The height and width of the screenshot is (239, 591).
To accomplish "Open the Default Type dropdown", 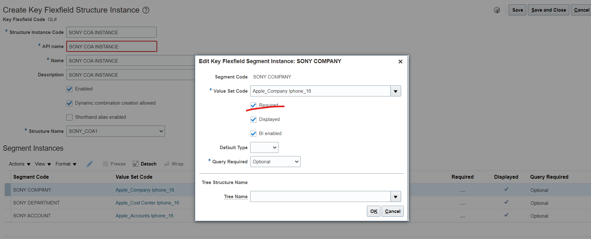I will point(264,148).
